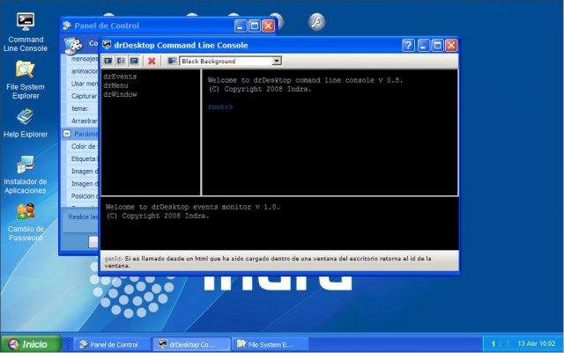The height and width of the screenshot is (353, 564).
Task: Open Help Explorer desktop icon
Action: [26, 123]
